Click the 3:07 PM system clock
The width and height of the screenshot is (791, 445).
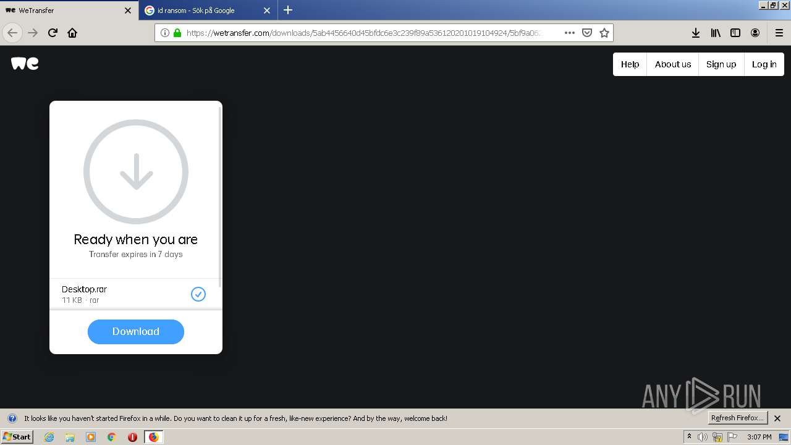click(x=759, y=437)
